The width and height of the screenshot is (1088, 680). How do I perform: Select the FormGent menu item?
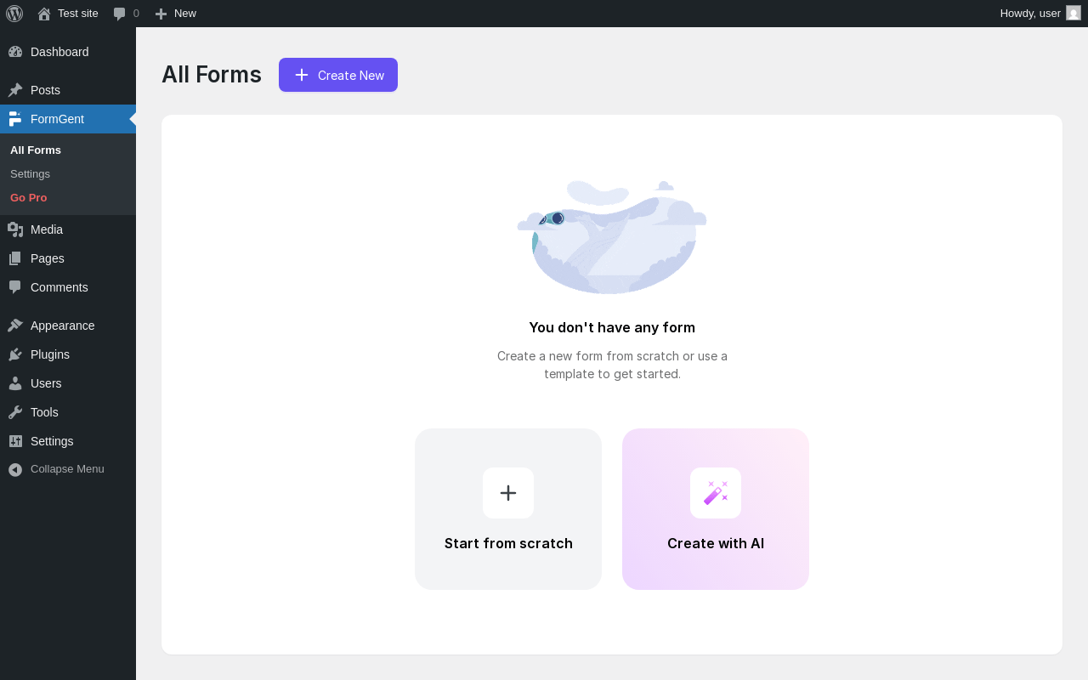(68, 119)
